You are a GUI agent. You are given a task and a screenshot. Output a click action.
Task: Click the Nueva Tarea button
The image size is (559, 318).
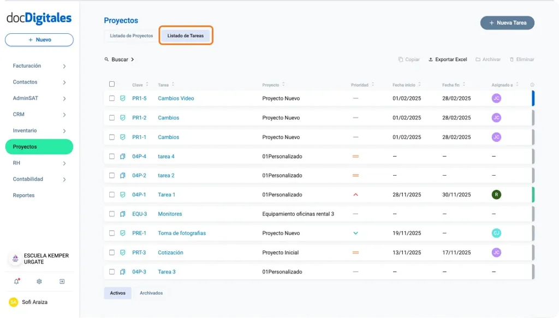pyautogui.click(x=507, y=23)
